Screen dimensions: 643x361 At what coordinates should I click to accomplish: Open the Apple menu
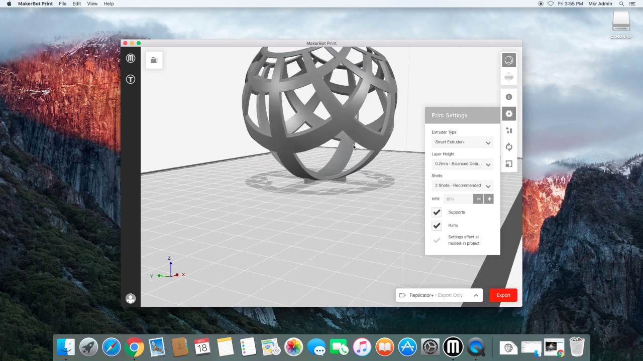click(9, 4)
